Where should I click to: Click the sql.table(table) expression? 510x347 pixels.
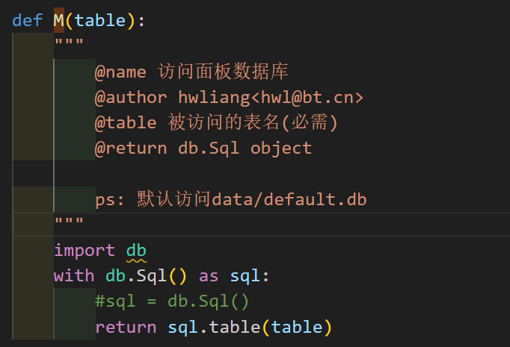pos(250,327)
